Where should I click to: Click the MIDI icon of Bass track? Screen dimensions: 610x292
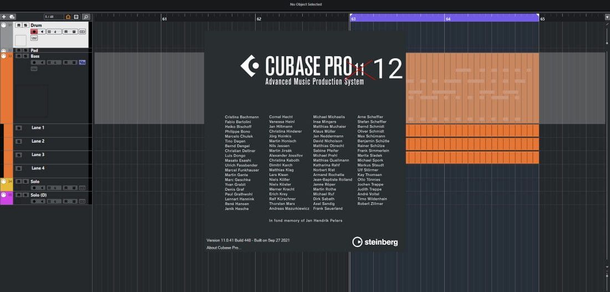[3, 56]
